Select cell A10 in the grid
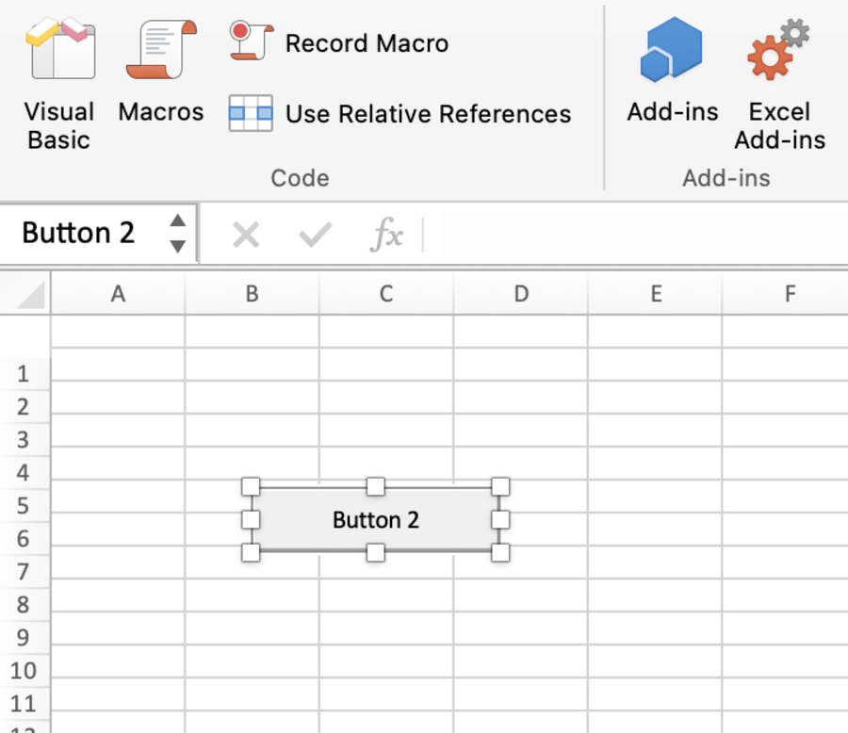848x733 pixels. [x=118, y=661]
